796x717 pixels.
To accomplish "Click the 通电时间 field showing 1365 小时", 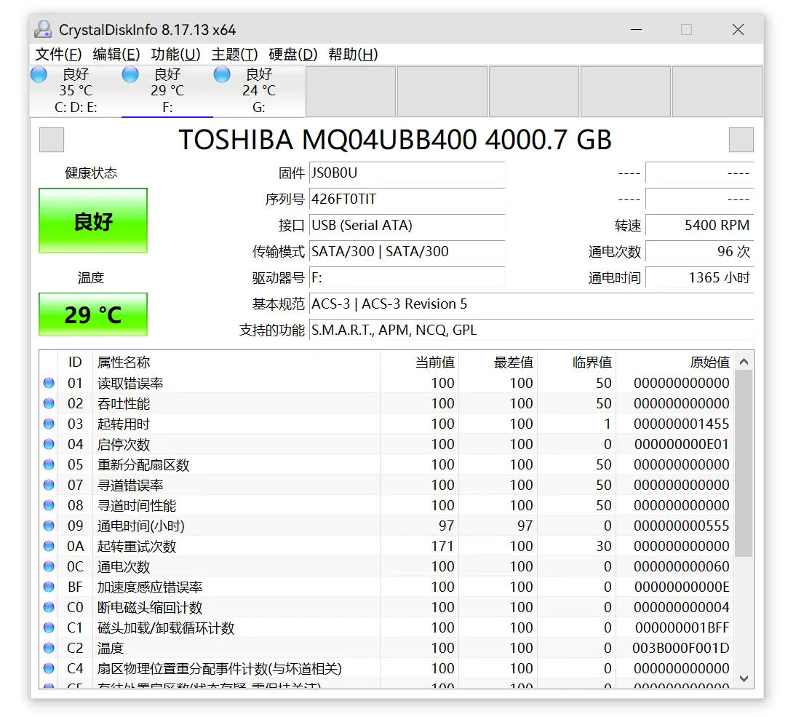I will [x=699, y=278].
